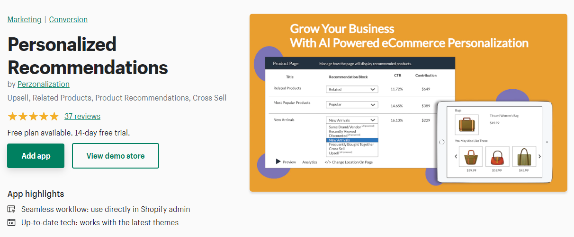Screen dimensions: 574x237
Task: Click View demo store button
Action: 116,156
